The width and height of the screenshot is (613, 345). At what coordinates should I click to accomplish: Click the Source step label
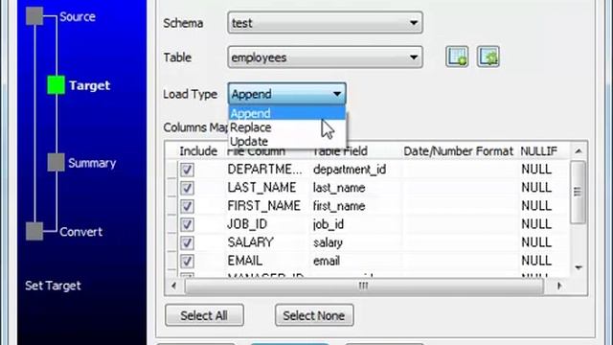(78, 17)
